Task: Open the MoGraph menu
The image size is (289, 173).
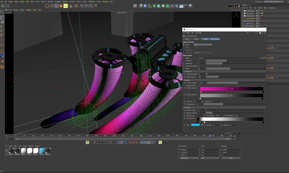Action: (x=50, y=1)
